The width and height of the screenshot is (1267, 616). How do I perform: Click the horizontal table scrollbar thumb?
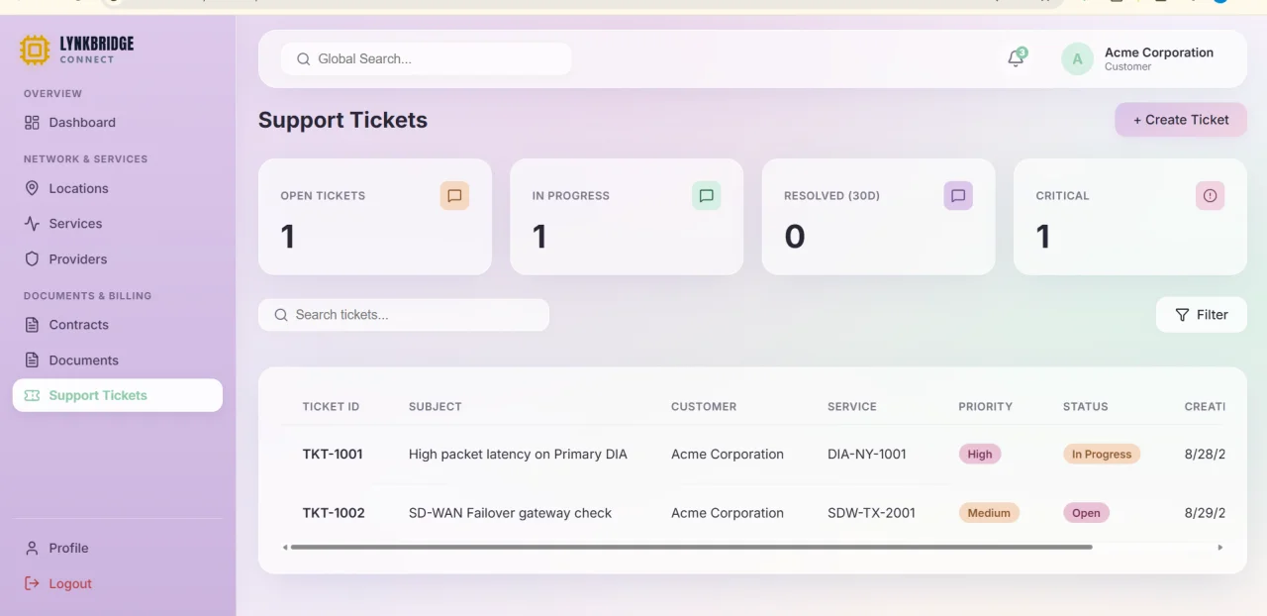(691, 547)
